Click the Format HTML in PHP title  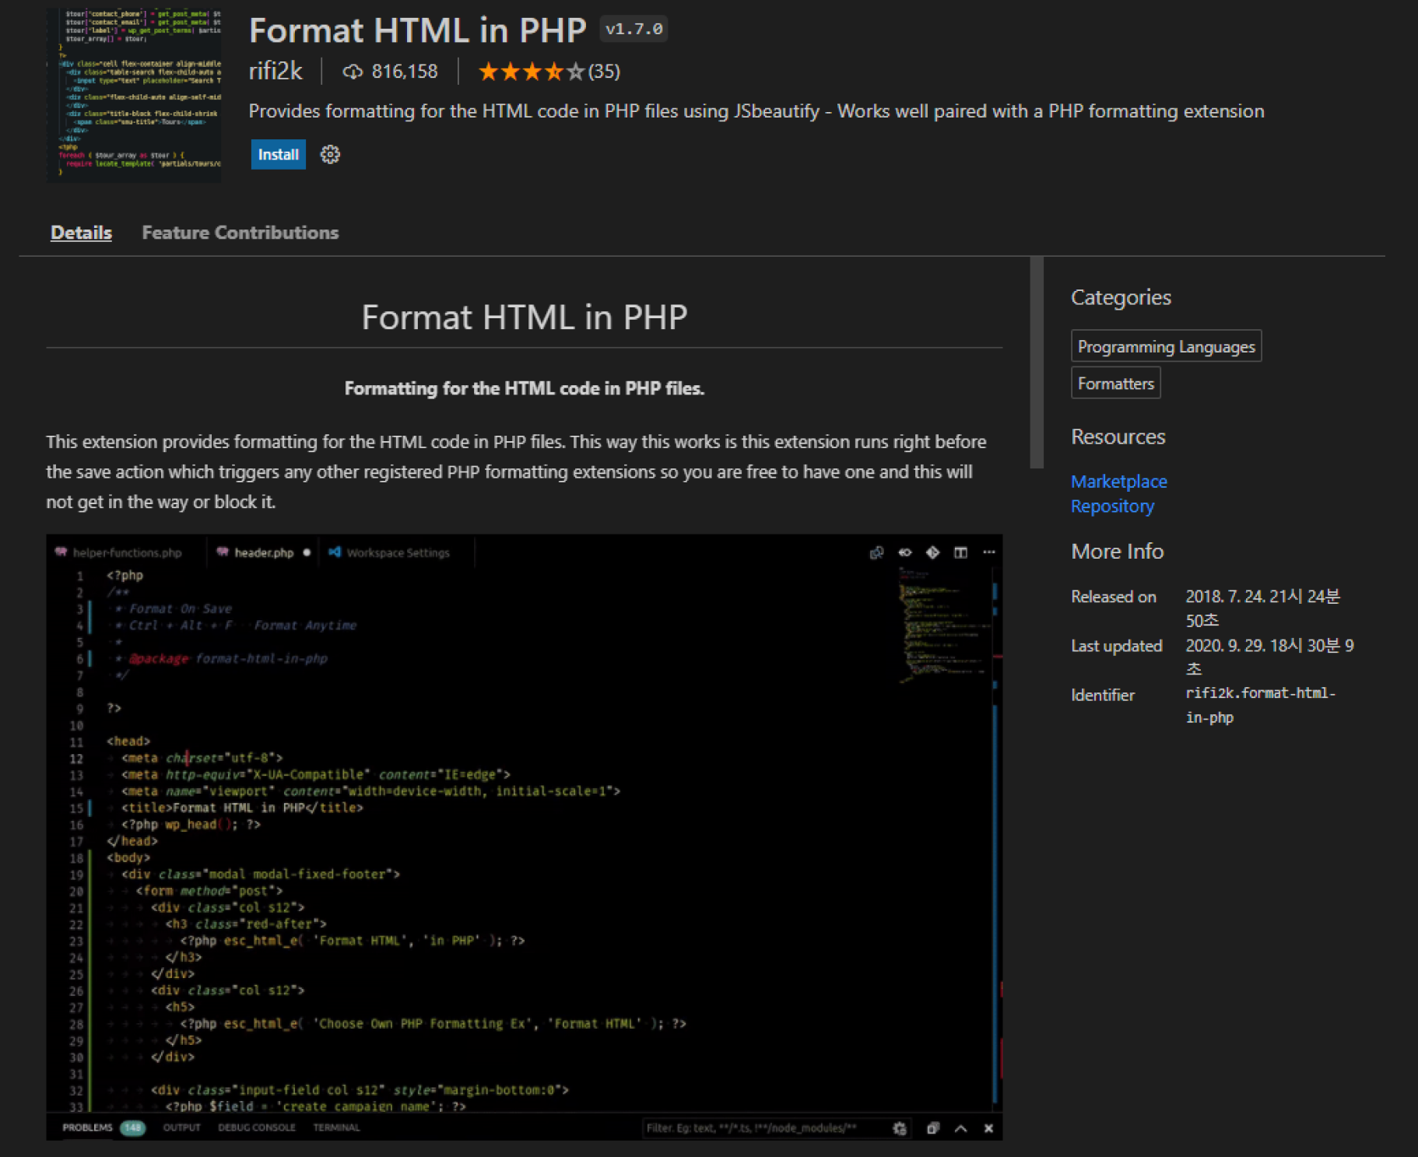[417, 30]
